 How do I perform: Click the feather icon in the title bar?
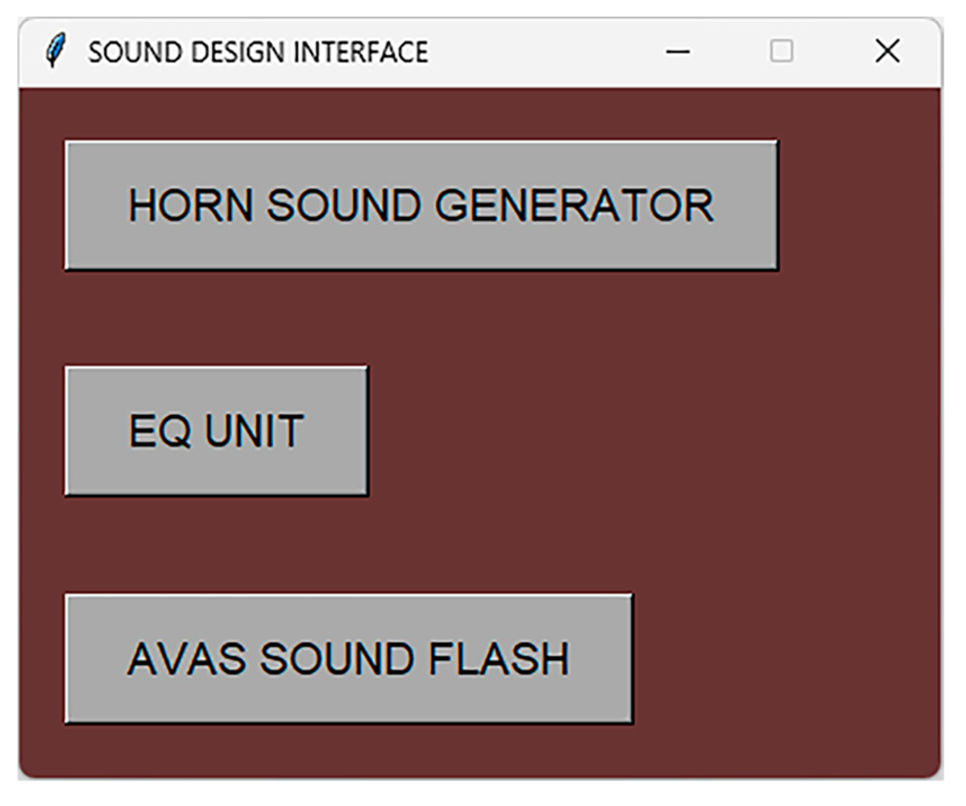point(55,51)
